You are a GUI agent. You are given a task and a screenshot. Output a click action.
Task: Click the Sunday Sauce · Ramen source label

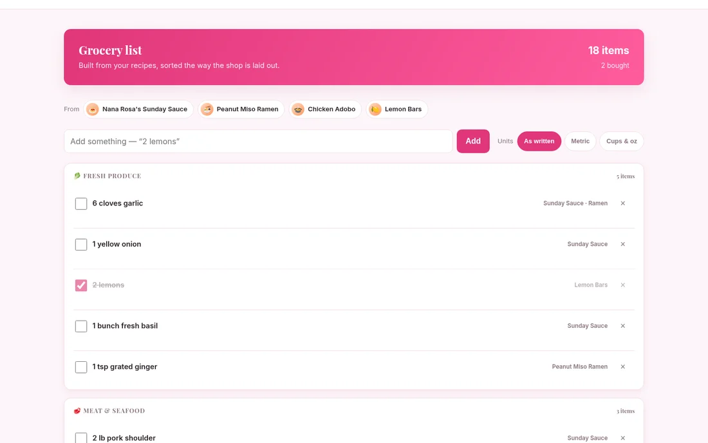point(575,203)
